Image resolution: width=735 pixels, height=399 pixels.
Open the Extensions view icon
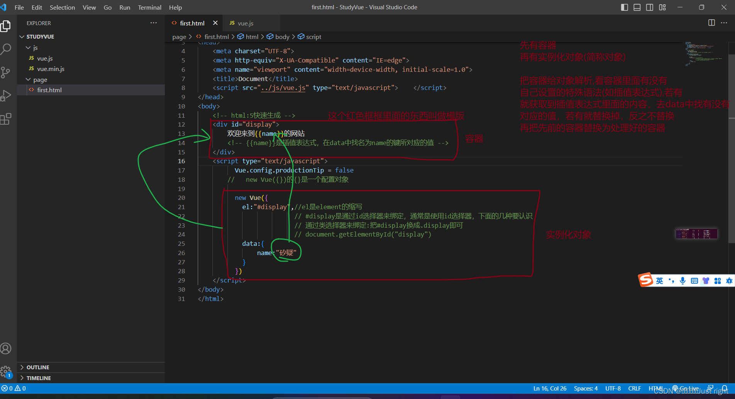[6, 119]
